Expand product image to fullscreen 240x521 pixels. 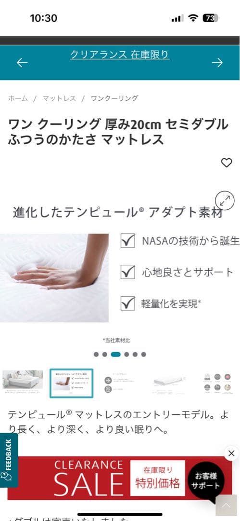click(x=225, y=201)
